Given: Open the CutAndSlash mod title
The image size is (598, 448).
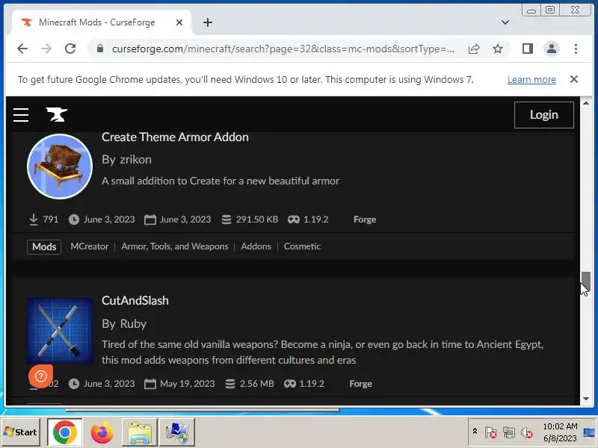Looking at the screenshot, I should click(135, 301).
